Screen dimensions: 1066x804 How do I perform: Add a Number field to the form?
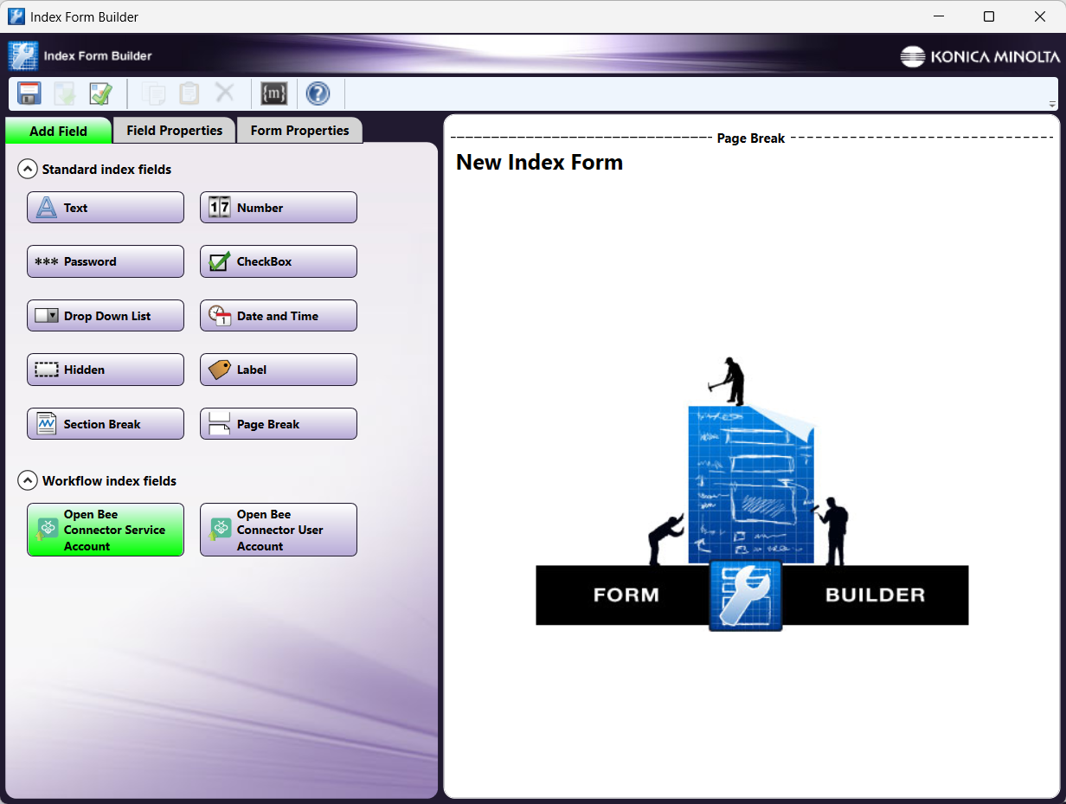tap(278, 207)
